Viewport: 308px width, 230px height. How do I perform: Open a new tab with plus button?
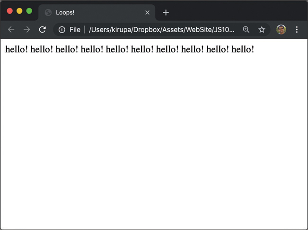(166, 13)
